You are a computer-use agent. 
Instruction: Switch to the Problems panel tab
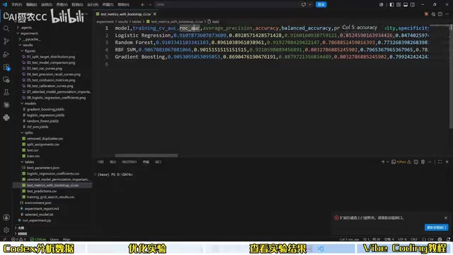pos(101,162)
